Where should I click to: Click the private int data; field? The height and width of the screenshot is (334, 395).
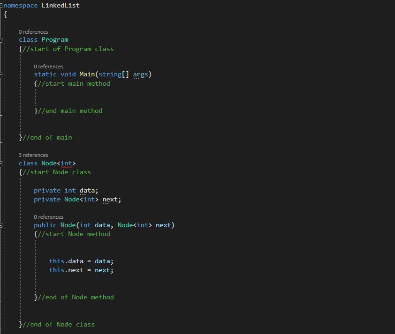click(66, 190)
